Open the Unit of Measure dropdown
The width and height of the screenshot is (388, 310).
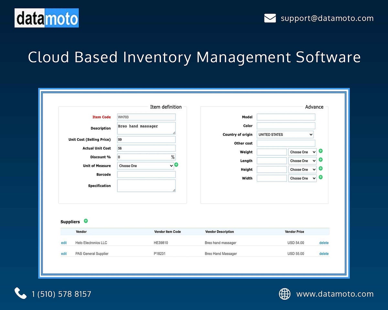click(145, 166)
